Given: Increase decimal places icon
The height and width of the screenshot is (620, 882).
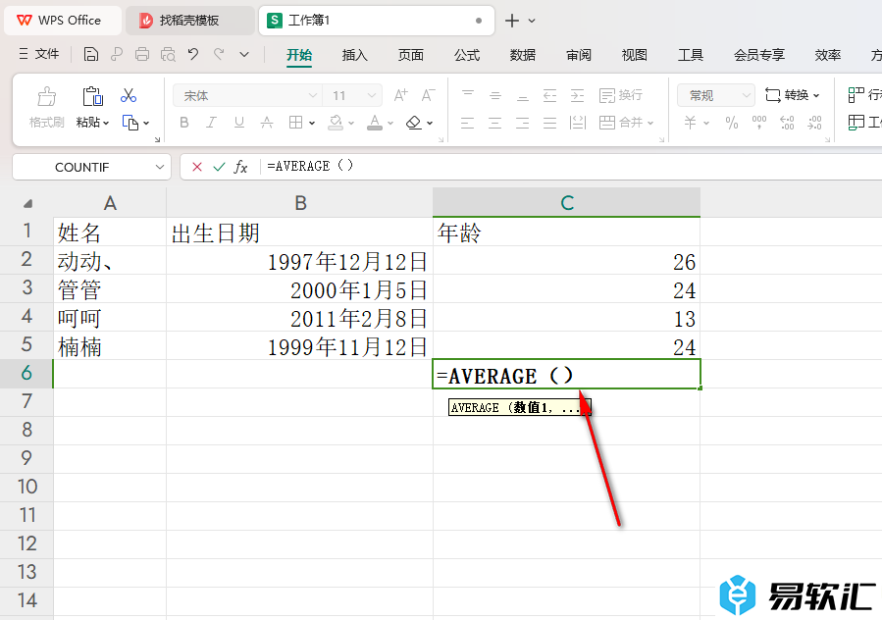Looking at the screenshot, I should tap(787, 122).
